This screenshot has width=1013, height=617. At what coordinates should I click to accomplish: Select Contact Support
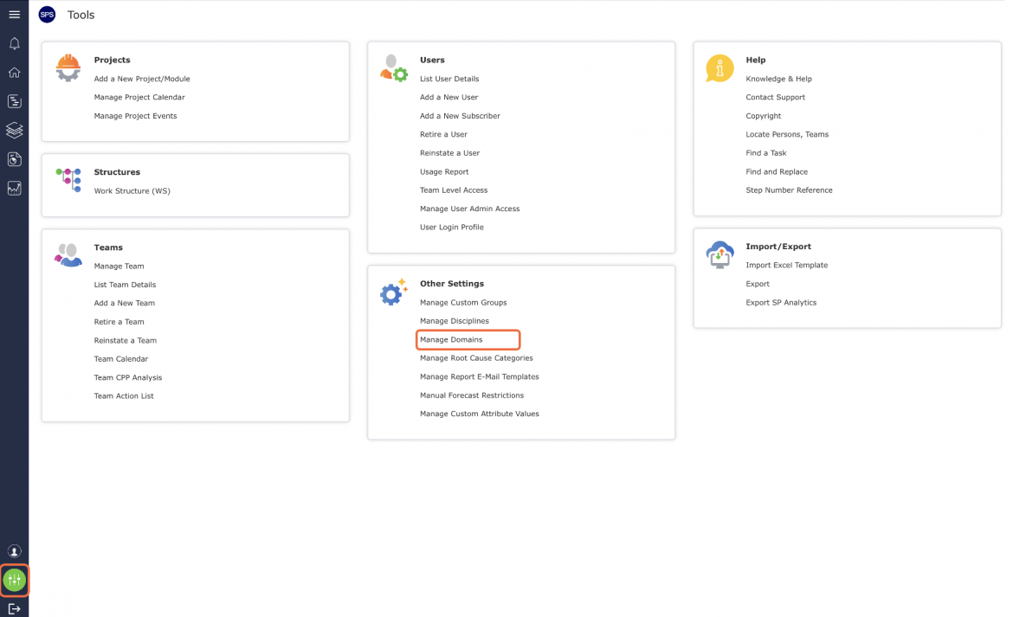(775, 98)
